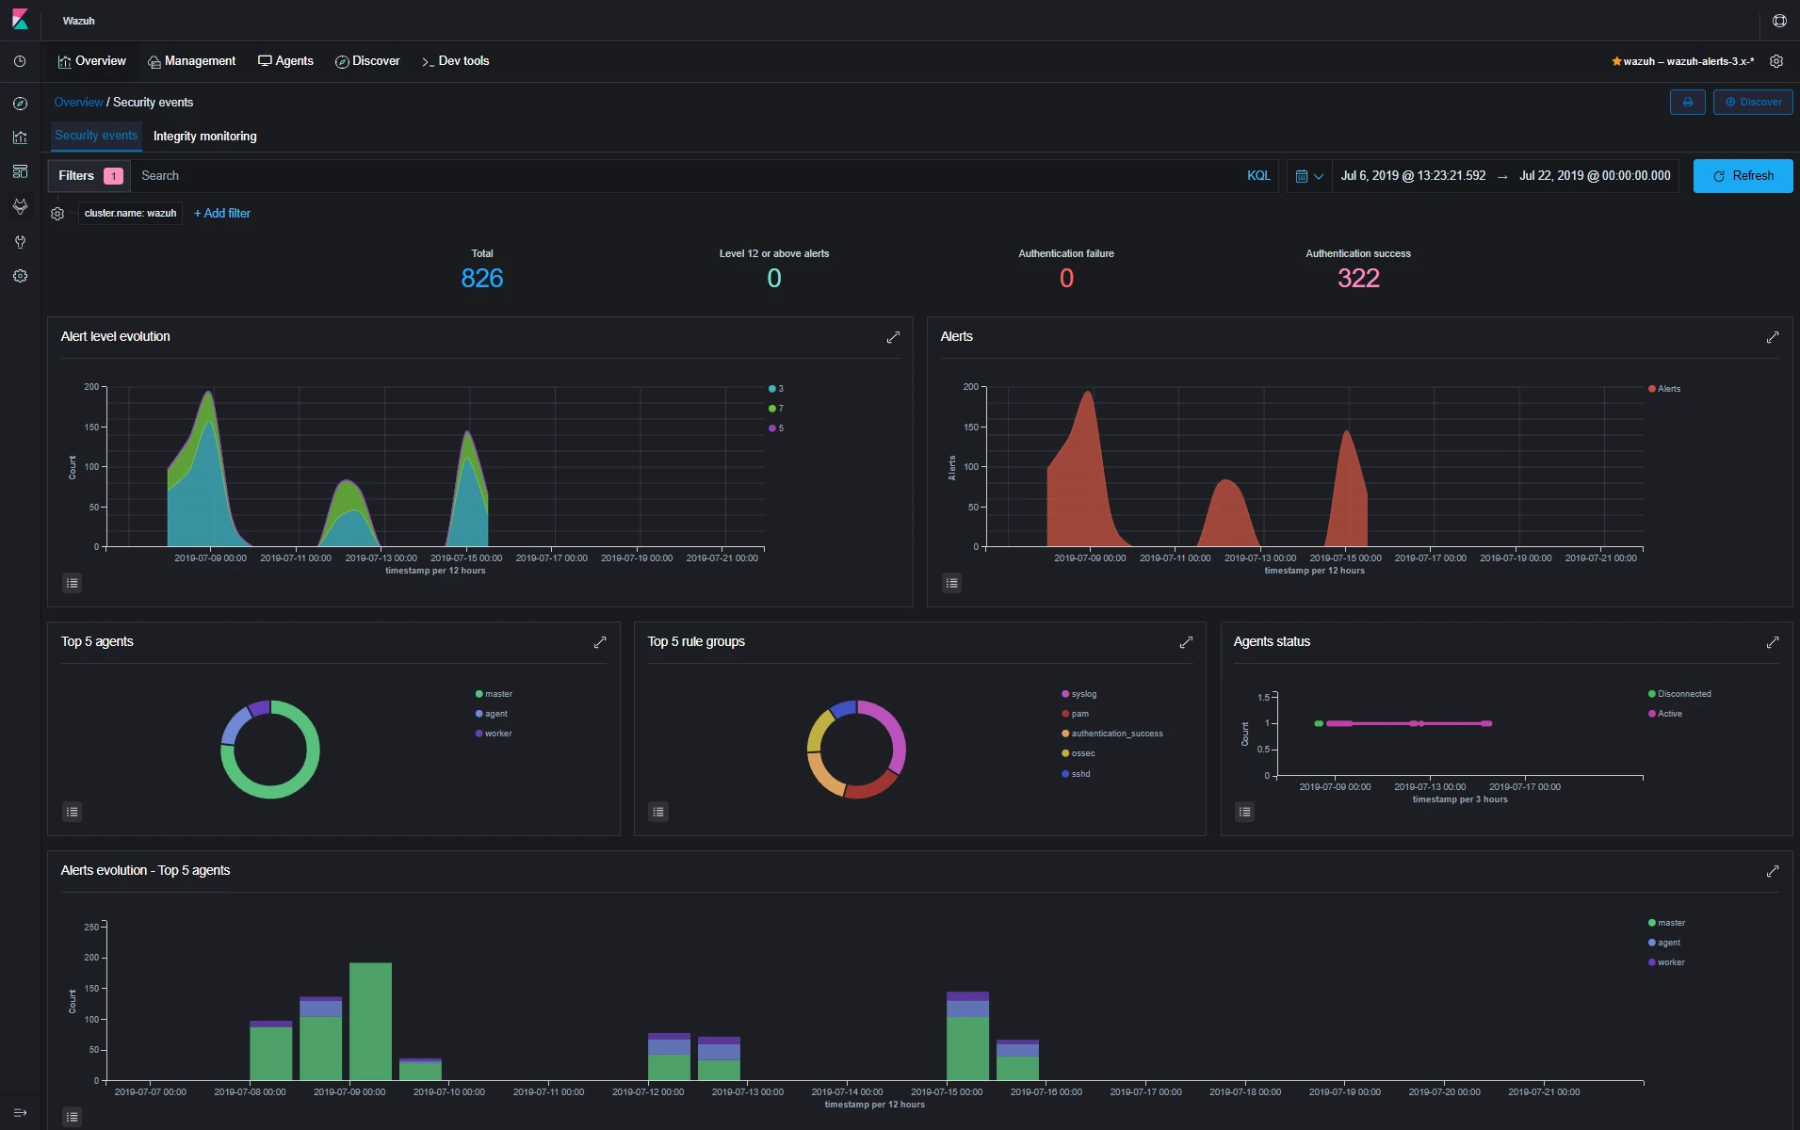This screenshot has width=1800, height=1130.
Task: Open Visualize from left sidebar
Action: (x=20, y=137)
